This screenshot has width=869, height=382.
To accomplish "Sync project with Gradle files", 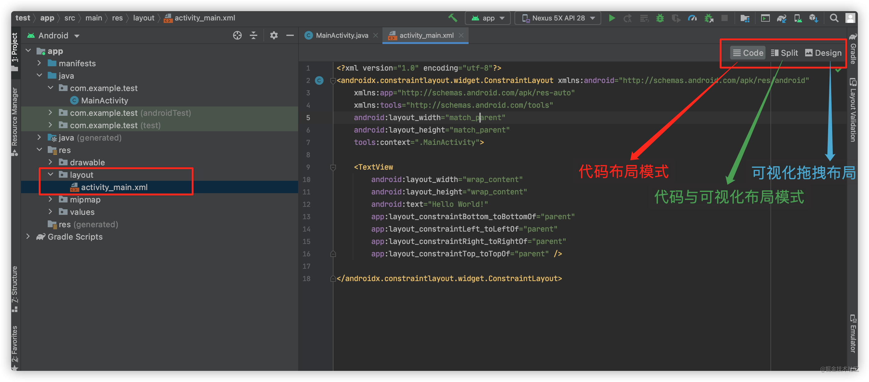I will click(782, 18).
